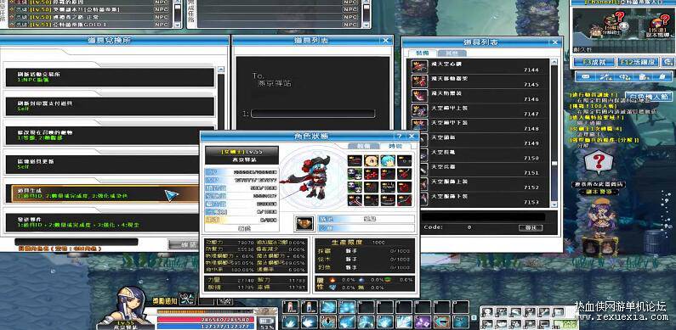Click the crossed-weapons reward notice icon
Viewport: 676px width, 330px height.
[187, 298]
